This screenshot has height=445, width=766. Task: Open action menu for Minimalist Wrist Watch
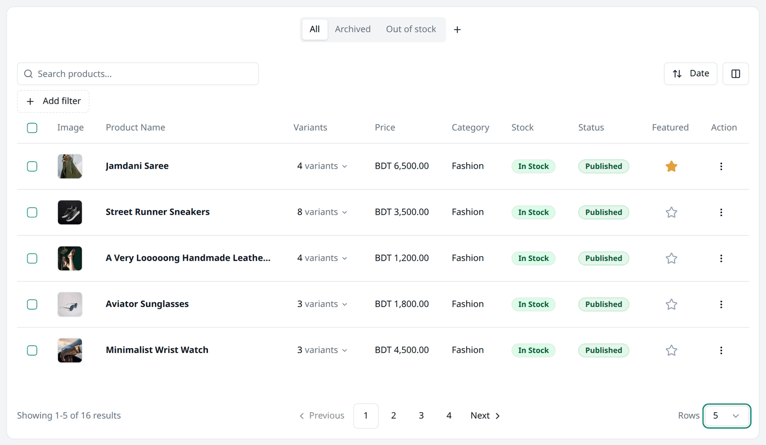tap(721, 350)
